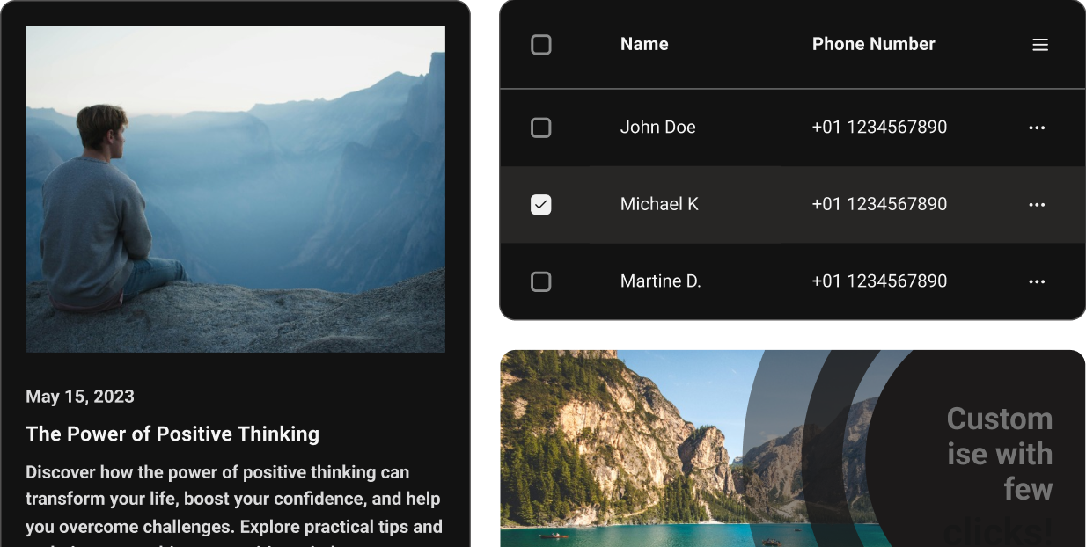Click the Phone Number column header
The width and height of the screenshot is (1086, 547).
pyautogui.click(x=873, y=43)
